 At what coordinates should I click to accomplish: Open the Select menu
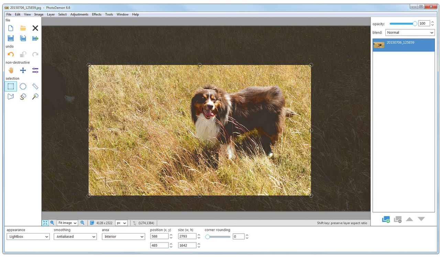click(63, 14)
